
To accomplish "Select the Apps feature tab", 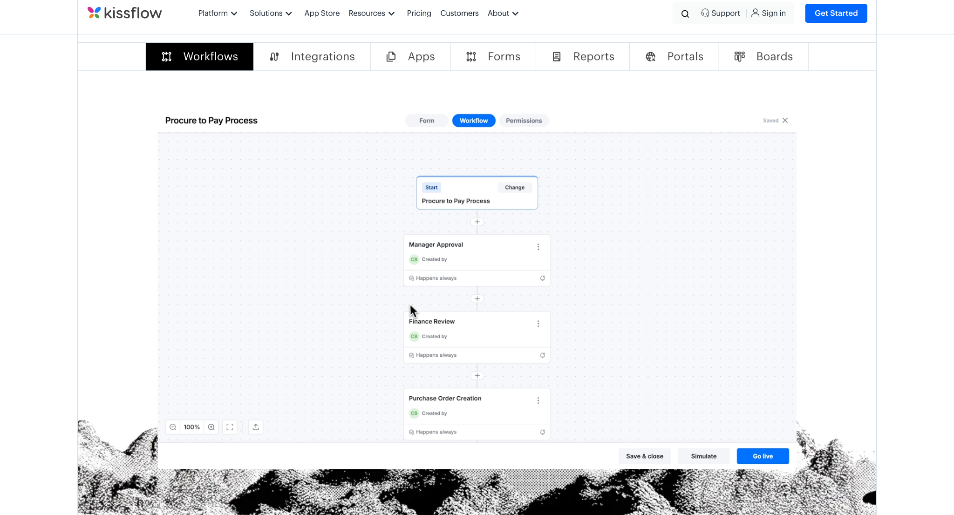I will (410, 56).
